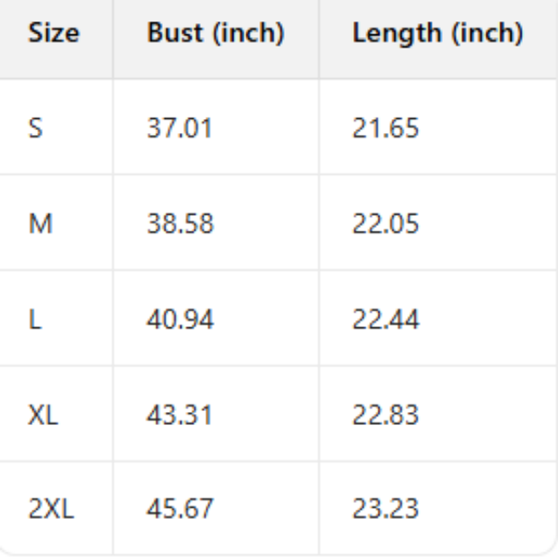Click the 21.65 length value
Screen dimensions: 558x558
(x=385, y=128)
